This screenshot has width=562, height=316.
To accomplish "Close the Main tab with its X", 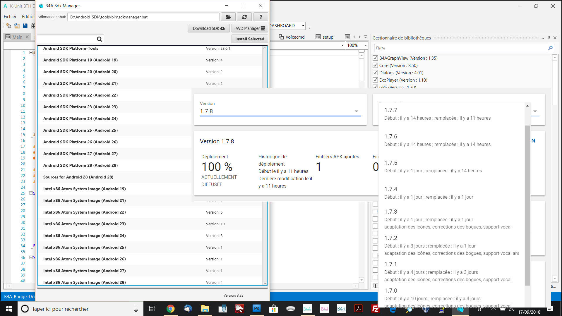I will pos(27,37).
